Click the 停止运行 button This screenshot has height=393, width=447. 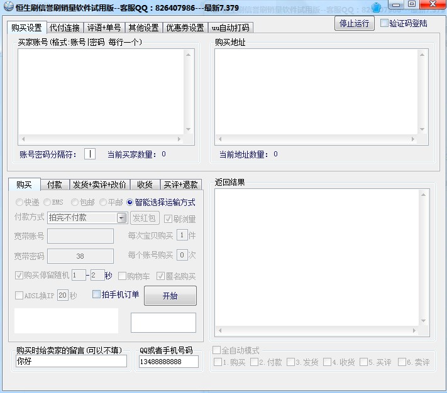354,23
